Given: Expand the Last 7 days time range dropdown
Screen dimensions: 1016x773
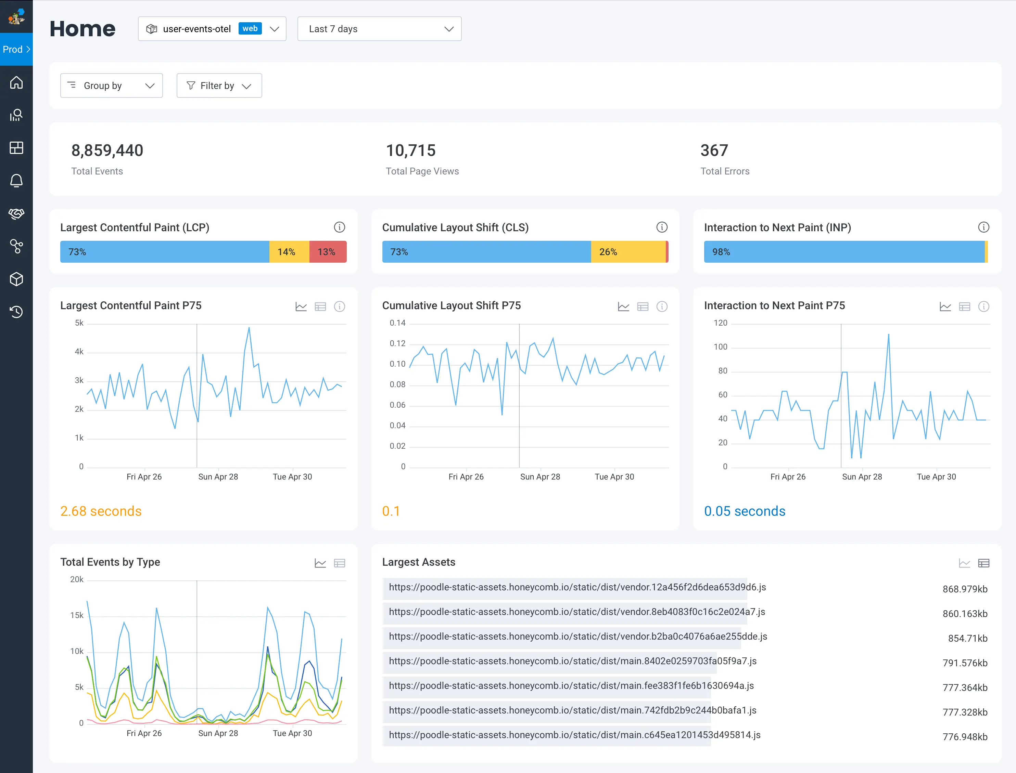Looking at the screenshot, I should 379,29.
